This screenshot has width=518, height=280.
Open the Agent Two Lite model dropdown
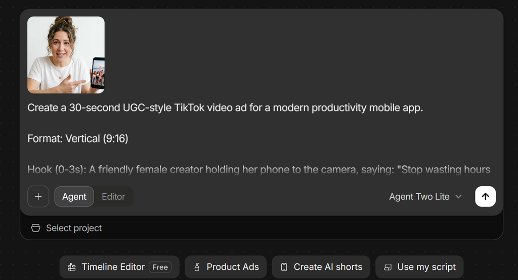coord(425,197)
